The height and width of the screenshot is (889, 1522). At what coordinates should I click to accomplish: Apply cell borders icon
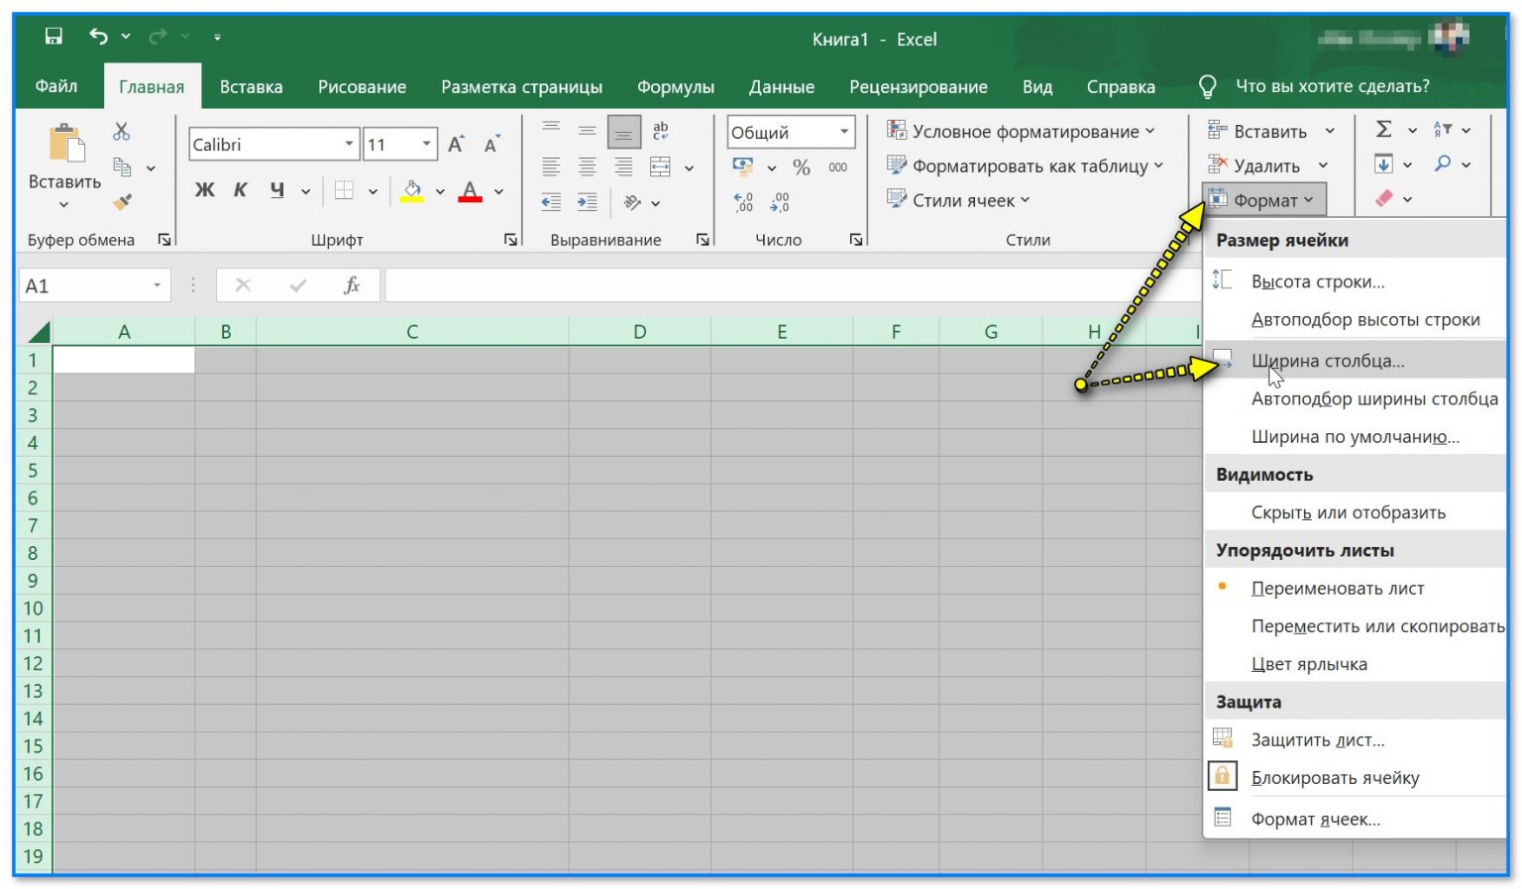click(x=344, y=190)
